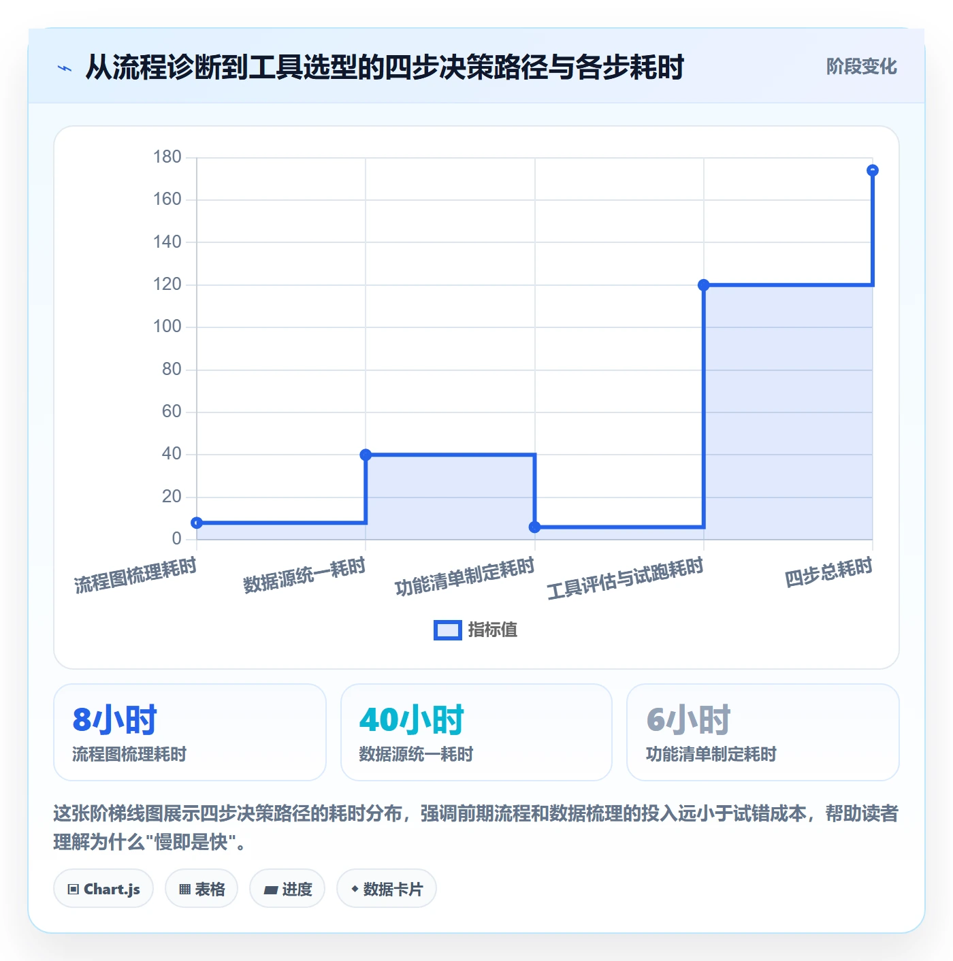This screenshot has height=961, width=953.
Task: Select the 表格 tag
Action: [201, 889]
